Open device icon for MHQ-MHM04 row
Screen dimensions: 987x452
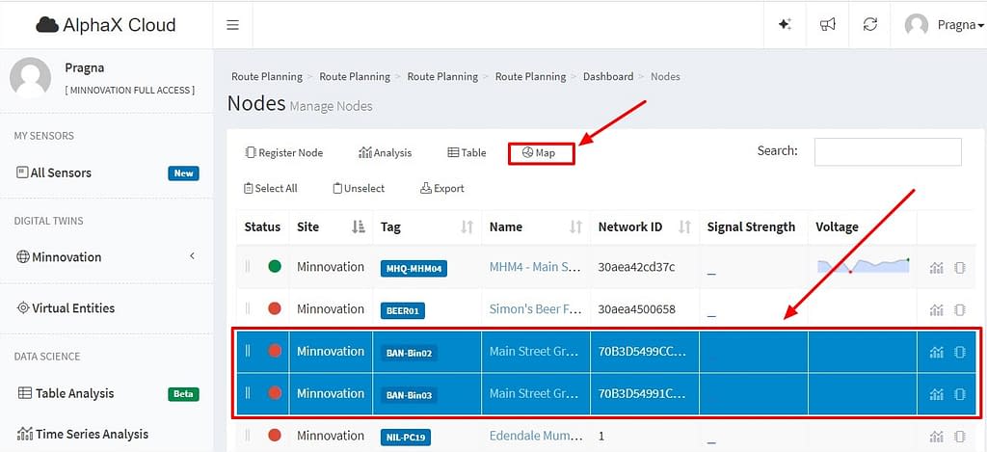(960, 268)
